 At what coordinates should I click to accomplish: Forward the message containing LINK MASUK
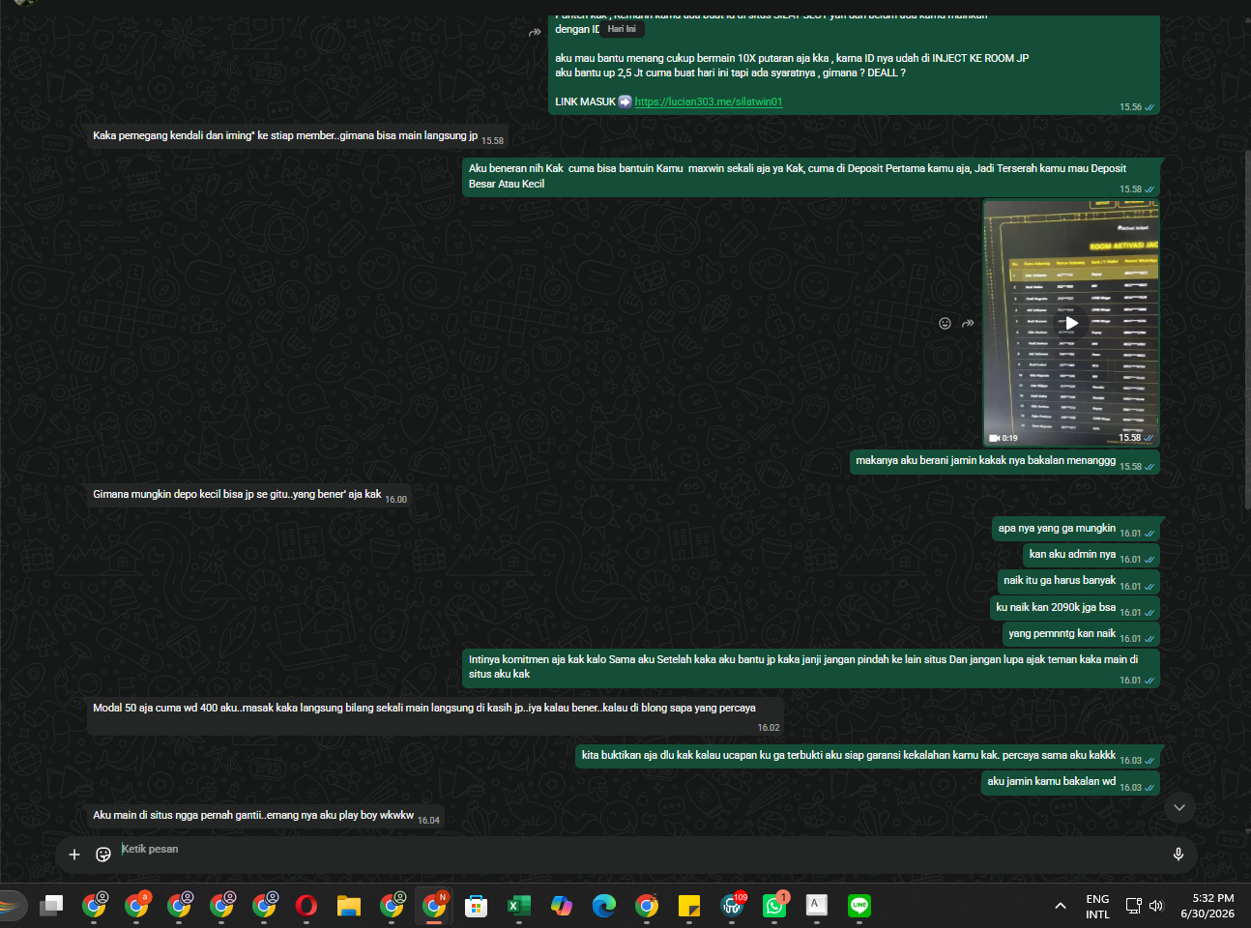point(534,32)
